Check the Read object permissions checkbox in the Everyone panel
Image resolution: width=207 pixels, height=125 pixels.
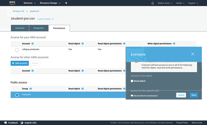point(132,96)
